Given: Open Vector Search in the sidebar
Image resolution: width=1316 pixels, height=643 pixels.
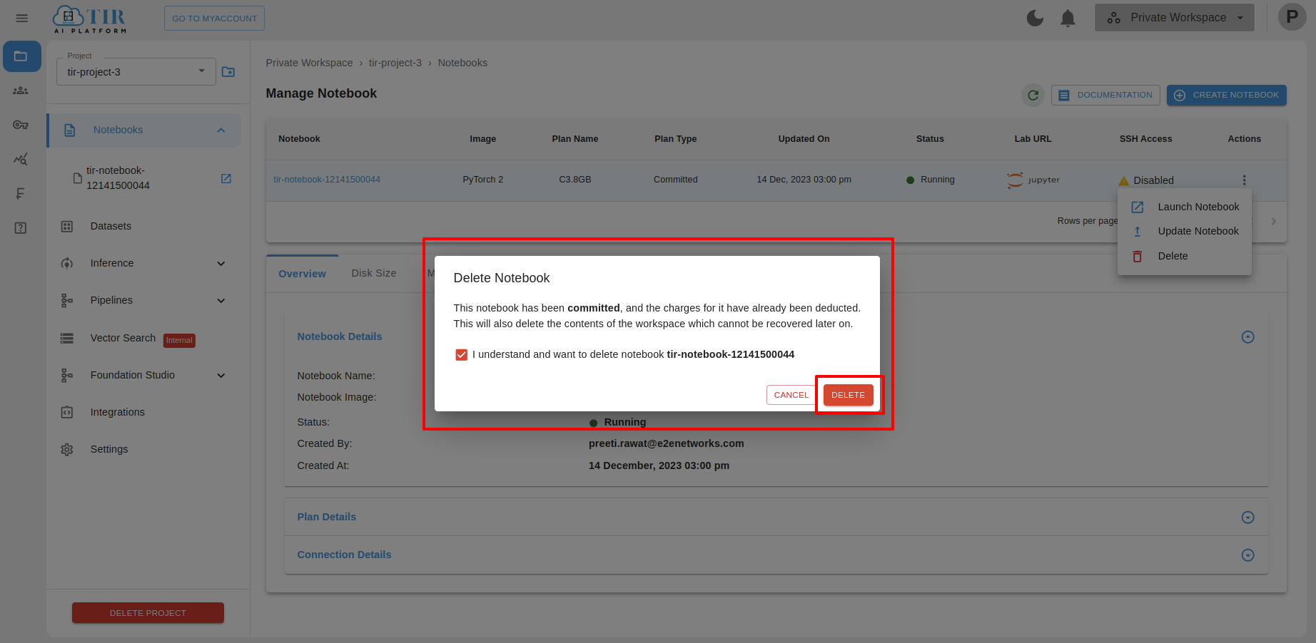Looking at the screenshot, I should point(123,338).
